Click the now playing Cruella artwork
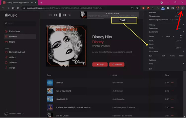 [x=84, y=15]
